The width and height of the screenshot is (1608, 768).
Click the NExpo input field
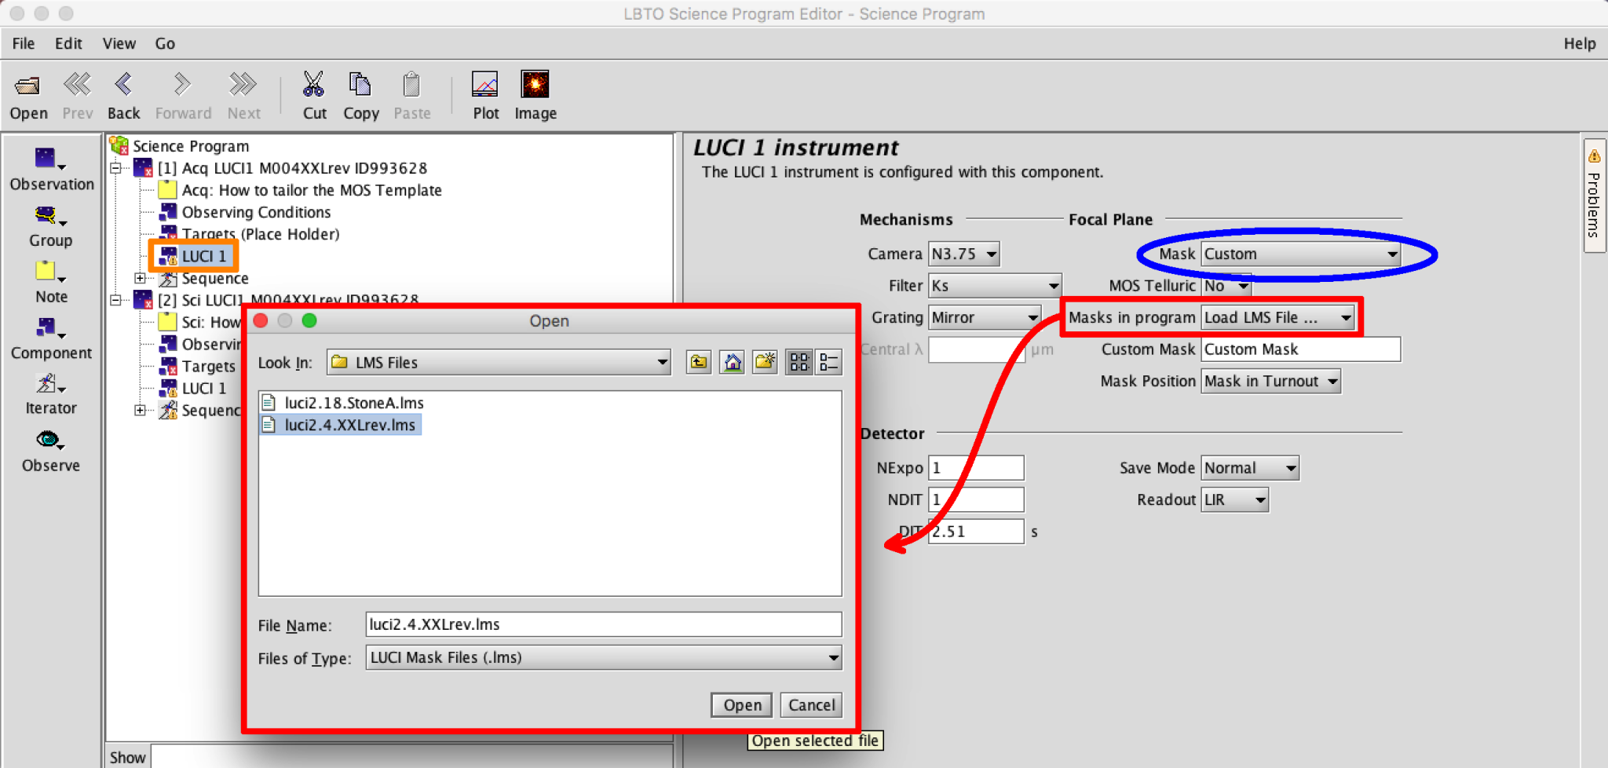pos(976,468)
